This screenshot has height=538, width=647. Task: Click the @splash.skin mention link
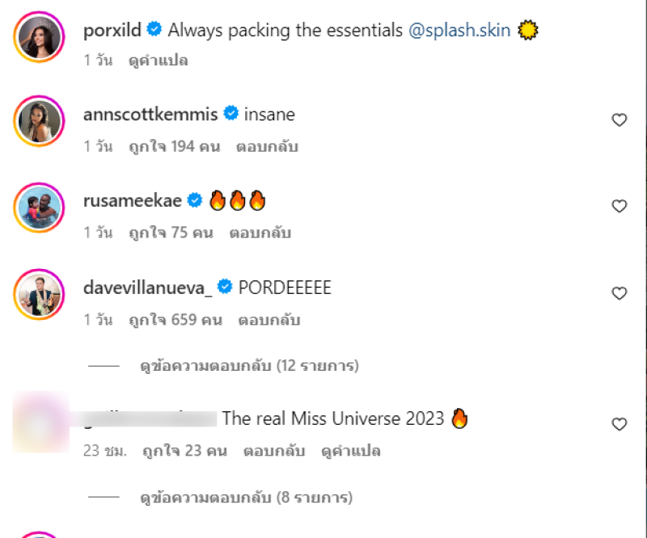(x=459, y=31)
